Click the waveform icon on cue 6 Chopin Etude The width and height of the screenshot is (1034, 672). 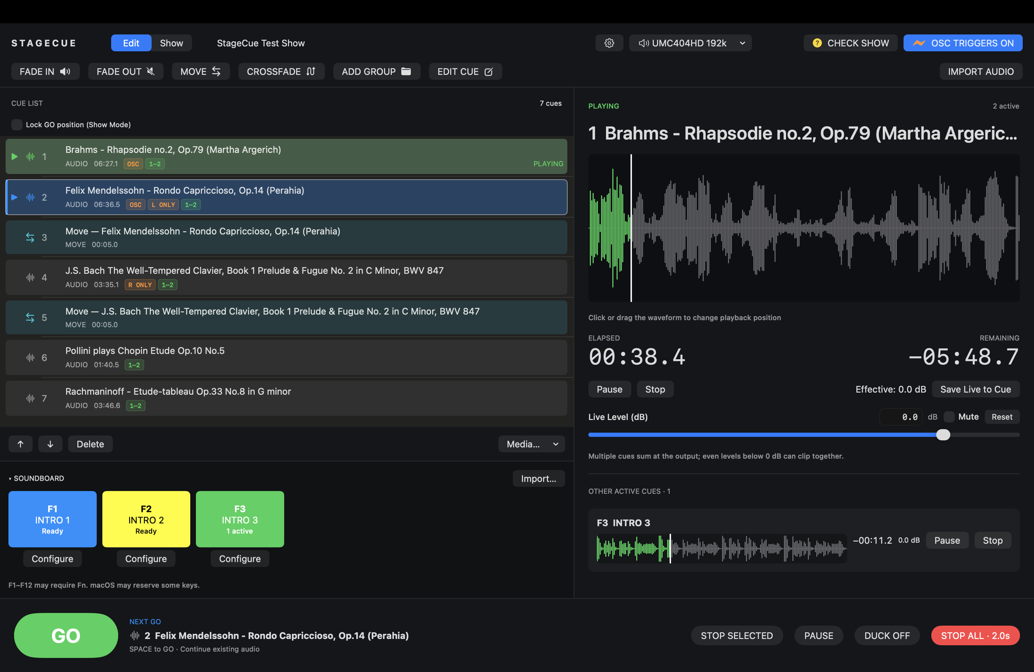[30, 358]
